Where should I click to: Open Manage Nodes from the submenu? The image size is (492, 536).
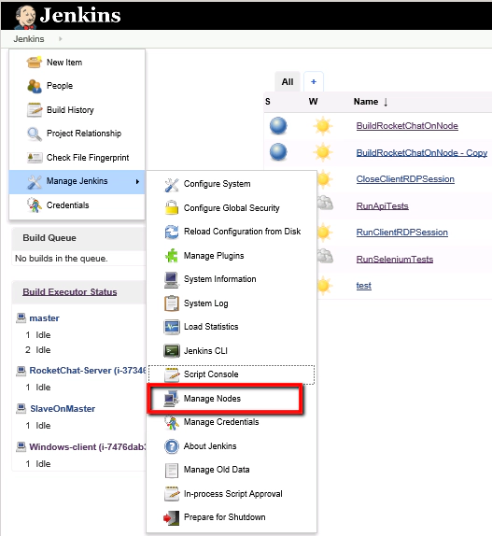point(212,399)
